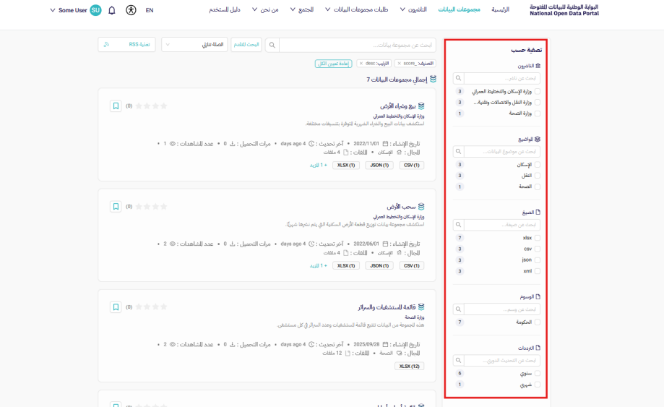
Task: Check the xlsx format filter
Action: tap(537, 238)
